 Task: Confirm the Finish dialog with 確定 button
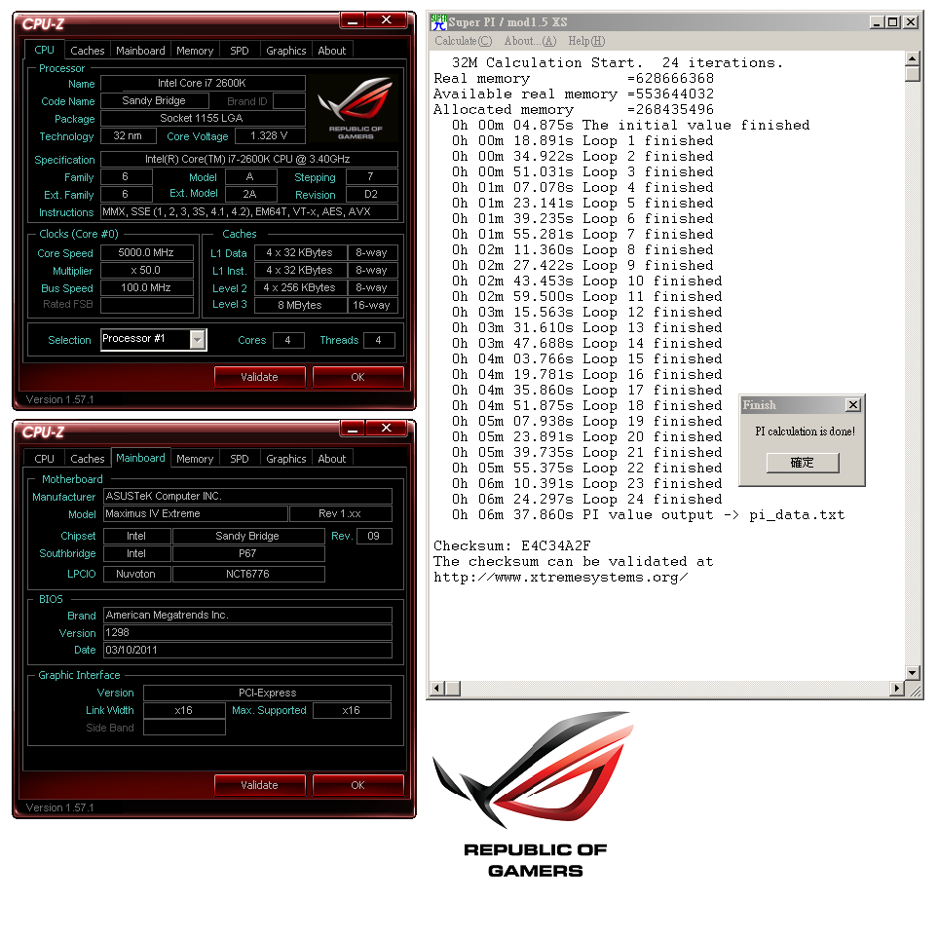pyautogui.click(x=803, y=463)
